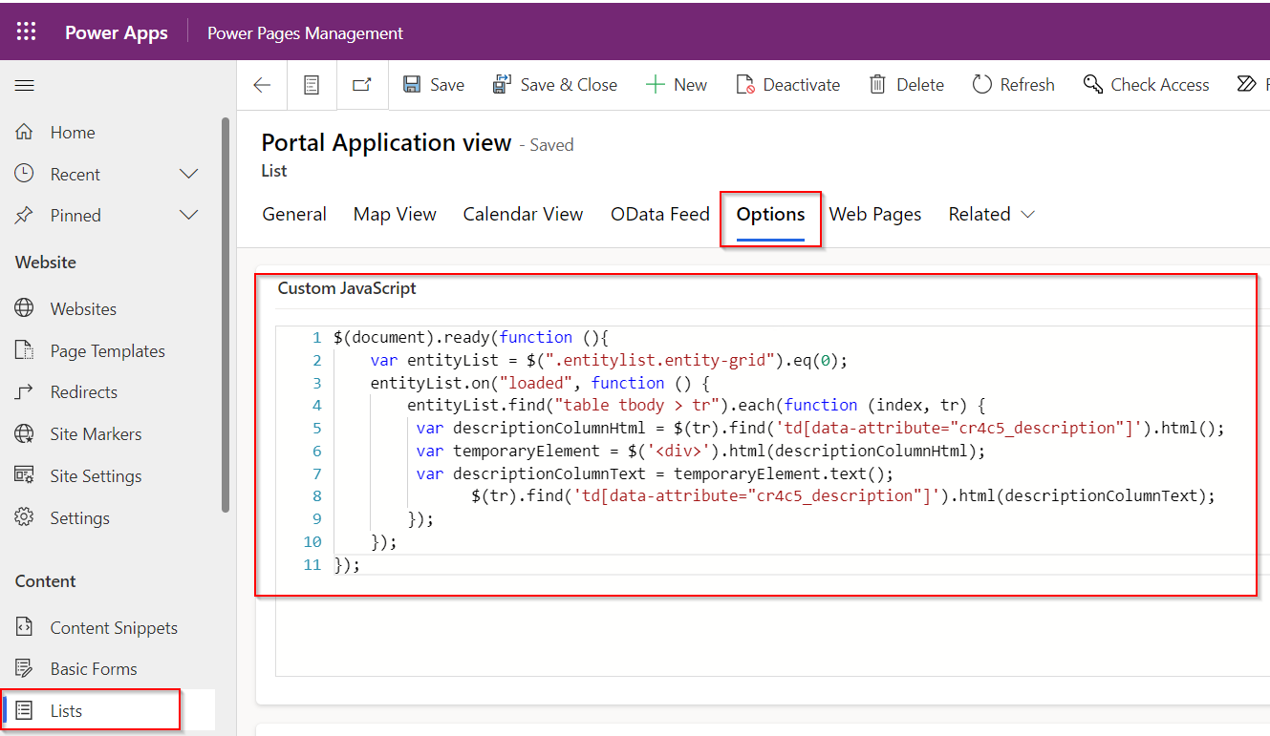This screenshot has width=1270, height=736.
Task: Click the Delete trash icon
Action: [877, 85]
